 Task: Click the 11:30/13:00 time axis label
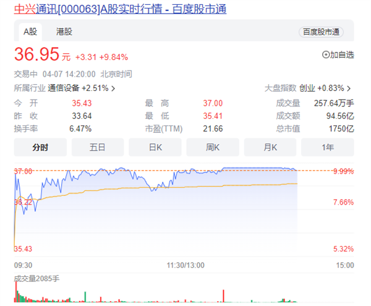point(185,265)
